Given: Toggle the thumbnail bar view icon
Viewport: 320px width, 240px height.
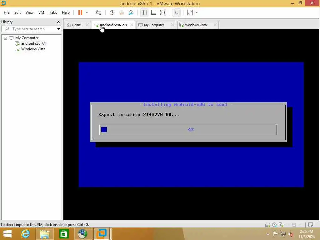Looking at the screenshot, I should 154,12.
